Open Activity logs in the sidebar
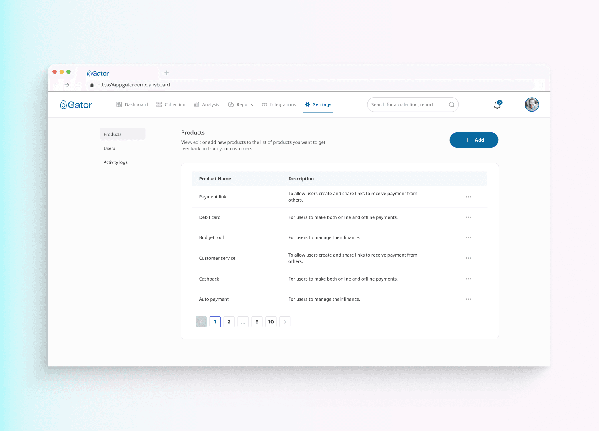599x431 pixels. point(116,162)
